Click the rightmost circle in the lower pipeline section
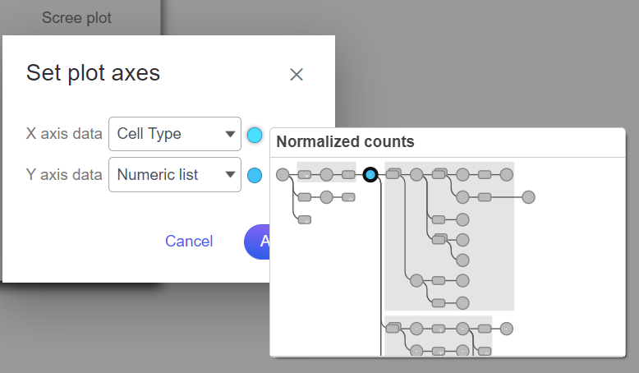Screen dimensions: 639x373 tap(507, 329)
